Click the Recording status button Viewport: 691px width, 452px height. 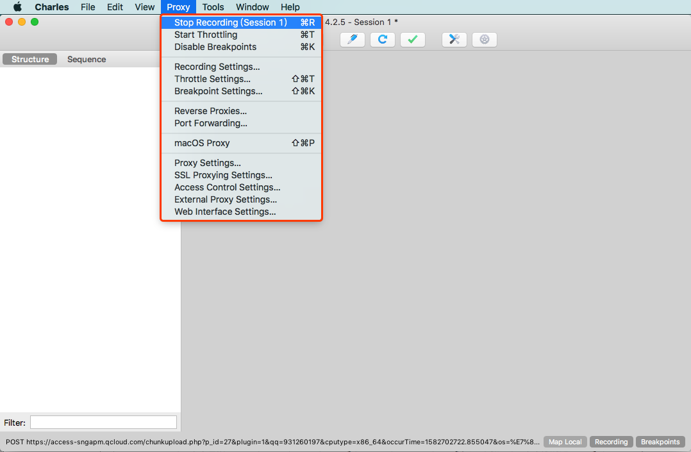pyautogui.click(x=612, y=442)
